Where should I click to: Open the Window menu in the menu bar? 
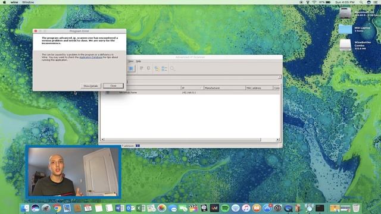28,2
